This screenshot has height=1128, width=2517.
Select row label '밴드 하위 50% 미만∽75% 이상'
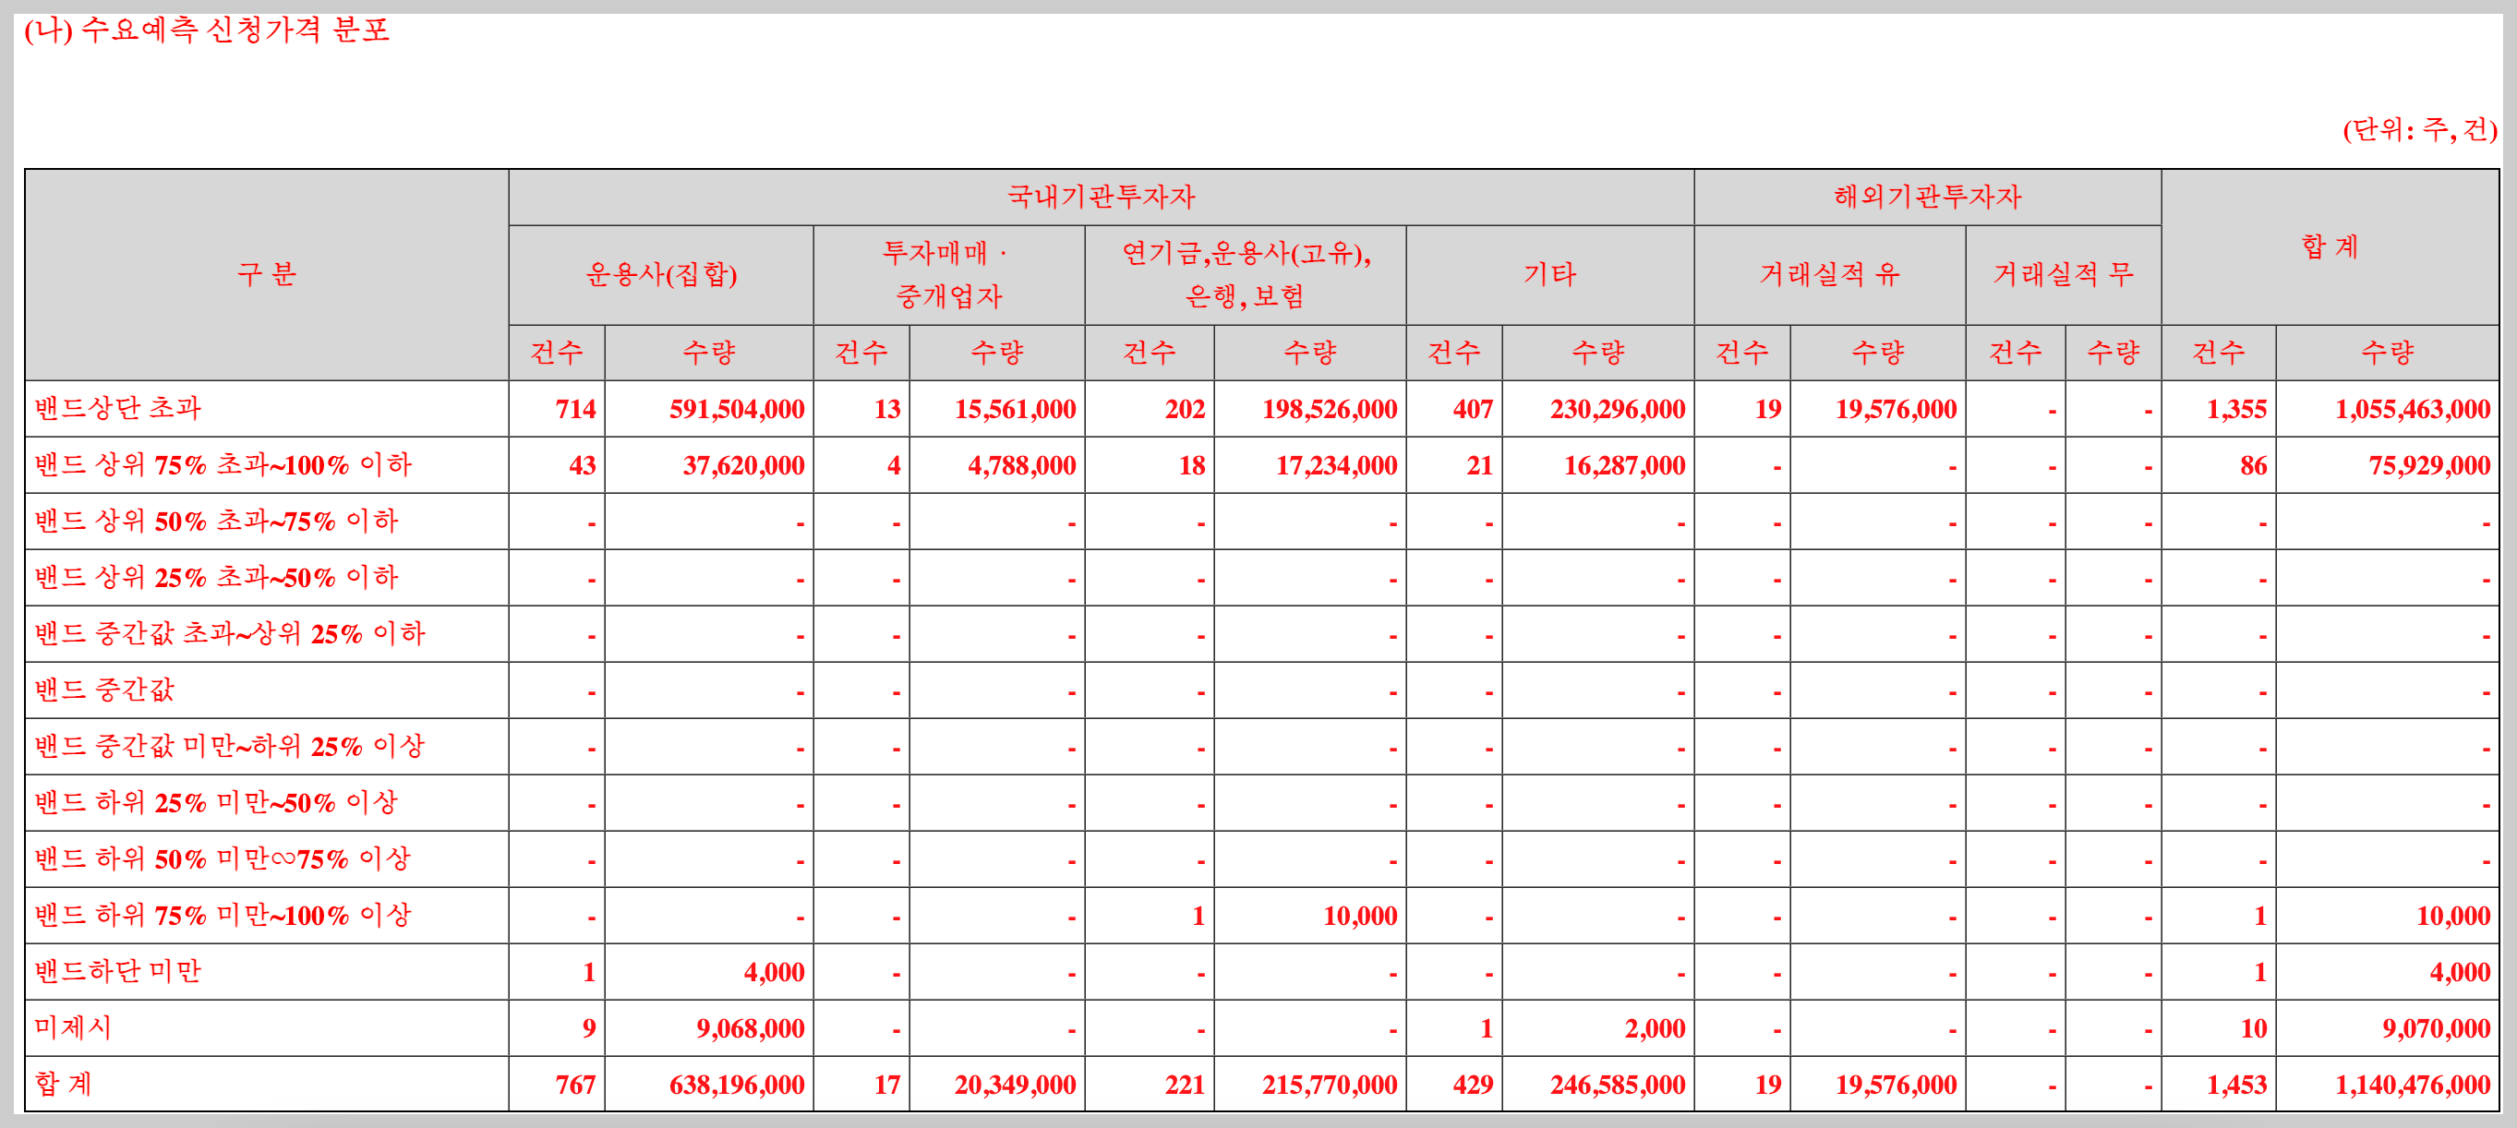223,859
